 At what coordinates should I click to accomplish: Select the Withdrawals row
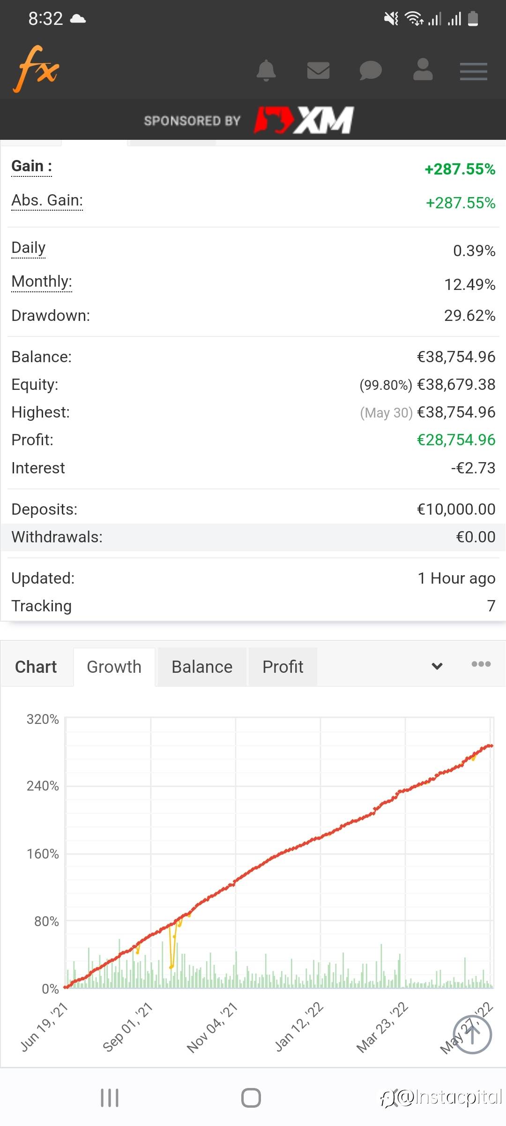point(253,537)
